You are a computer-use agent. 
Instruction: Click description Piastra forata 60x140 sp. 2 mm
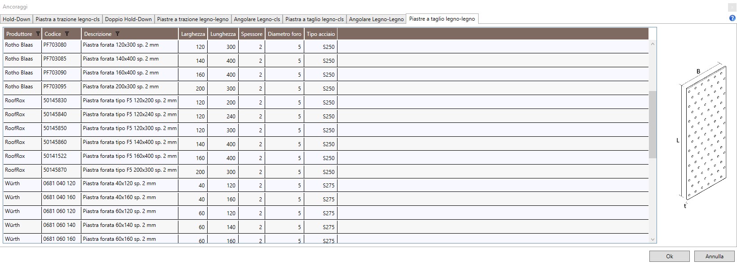(119, 225)
